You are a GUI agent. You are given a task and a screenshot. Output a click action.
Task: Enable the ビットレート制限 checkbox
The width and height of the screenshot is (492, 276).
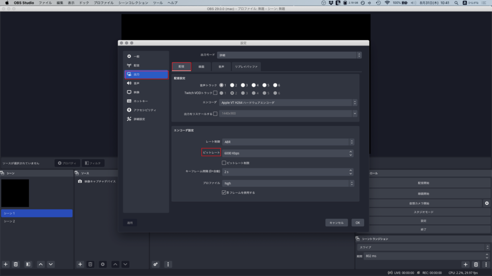224,163
